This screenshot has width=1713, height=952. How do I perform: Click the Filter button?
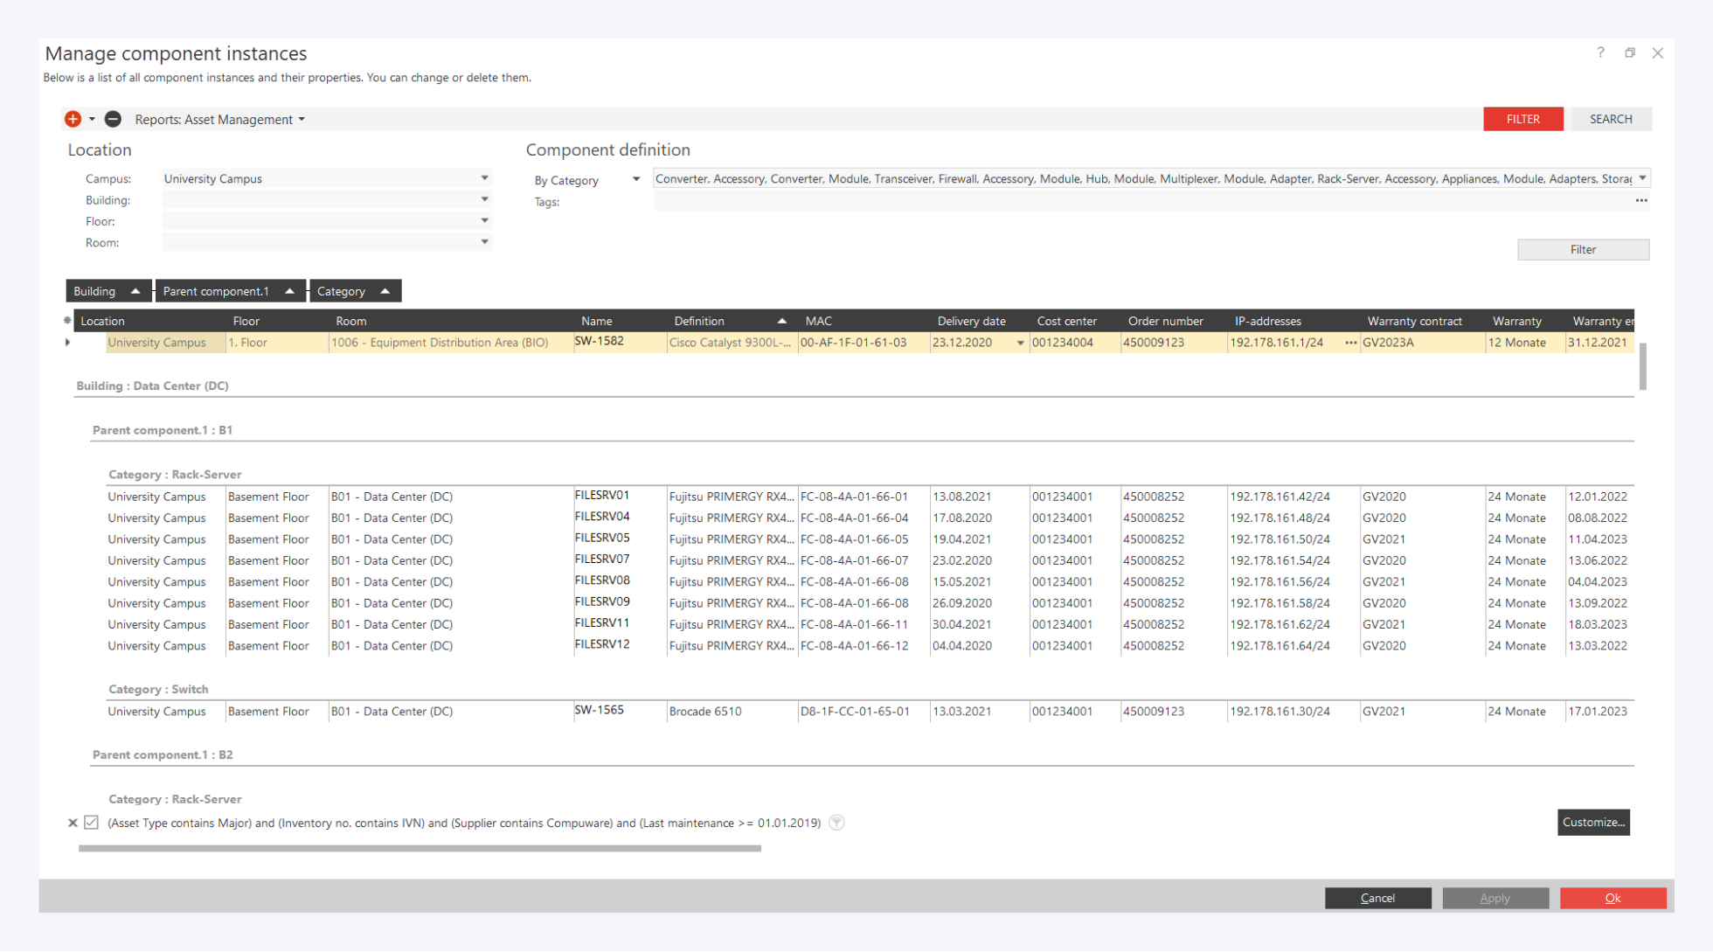1582,250
